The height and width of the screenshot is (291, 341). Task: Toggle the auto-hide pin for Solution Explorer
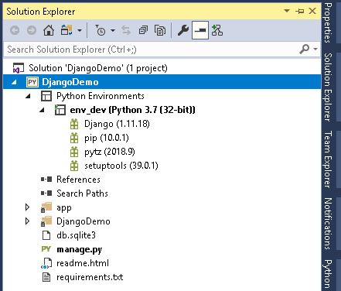pos(300,11)
